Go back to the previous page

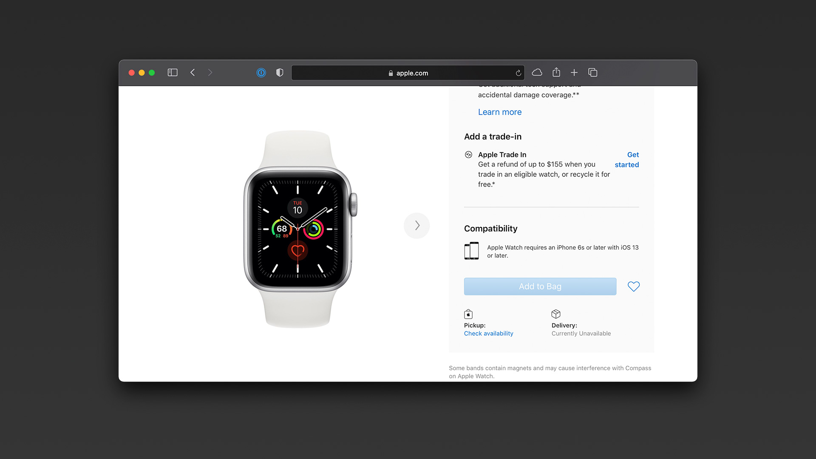point(193,73)
